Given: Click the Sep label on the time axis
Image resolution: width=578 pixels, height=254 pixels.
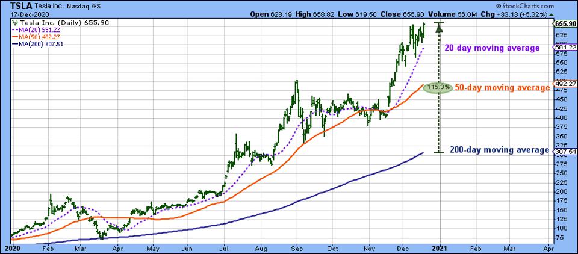Looking at the screenshot, I should point(297,248).
